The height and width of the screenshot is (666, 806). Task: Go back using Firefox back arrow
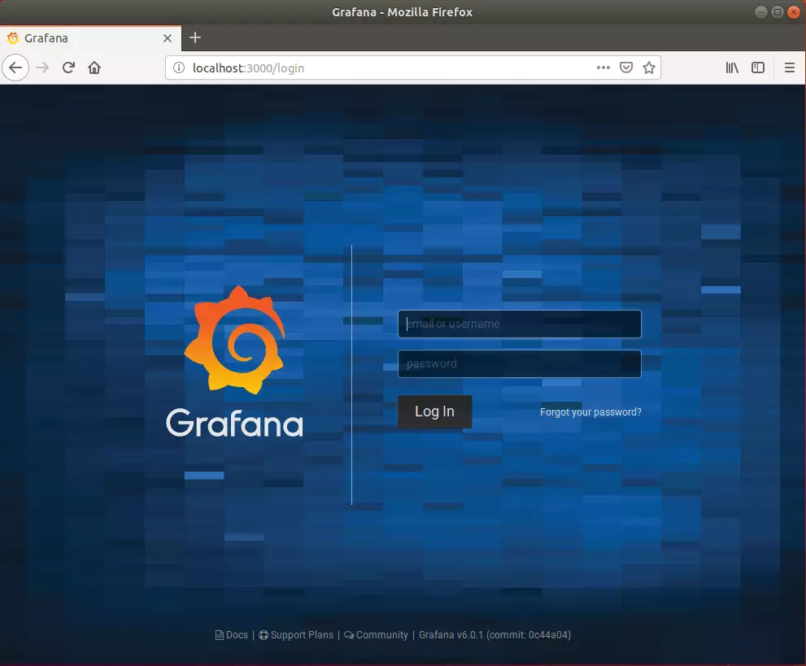coord(15,67)
